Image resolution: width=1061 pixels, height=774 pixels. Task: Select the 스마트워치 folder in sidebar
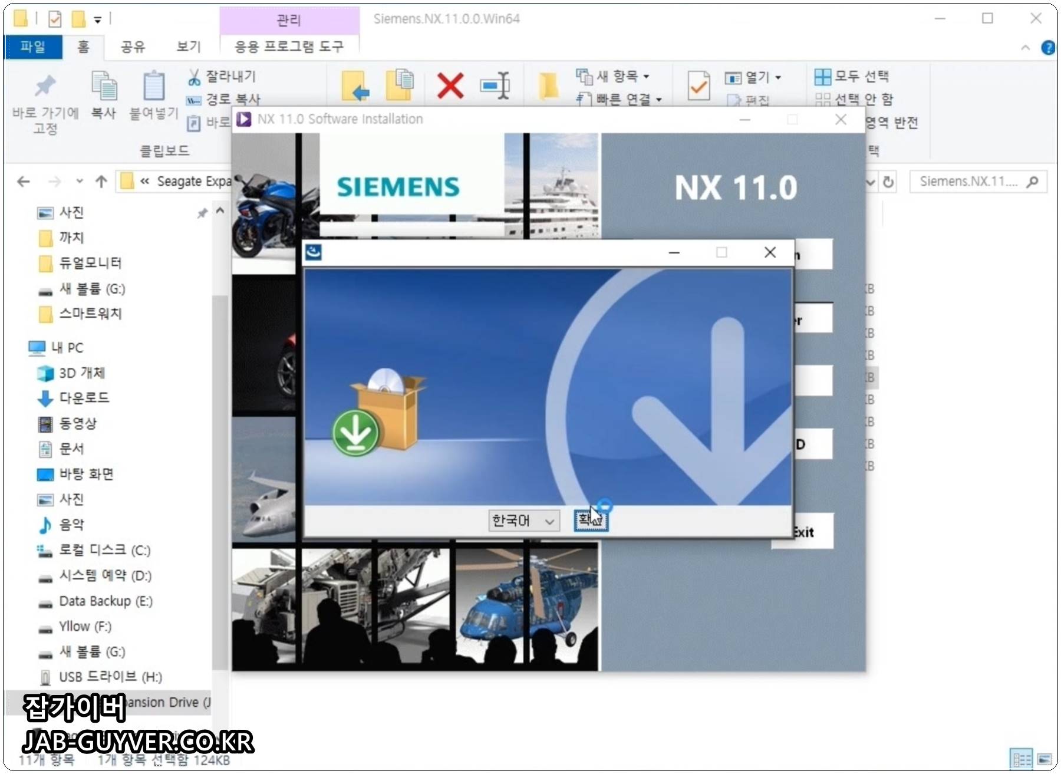point(80,314)
